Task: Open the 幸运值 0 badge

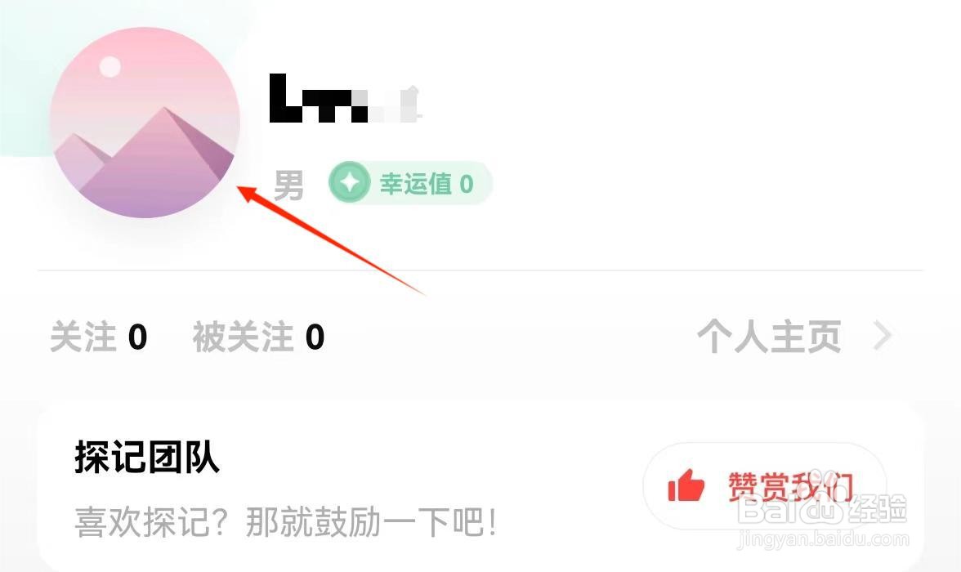Action: pos(410,183)
